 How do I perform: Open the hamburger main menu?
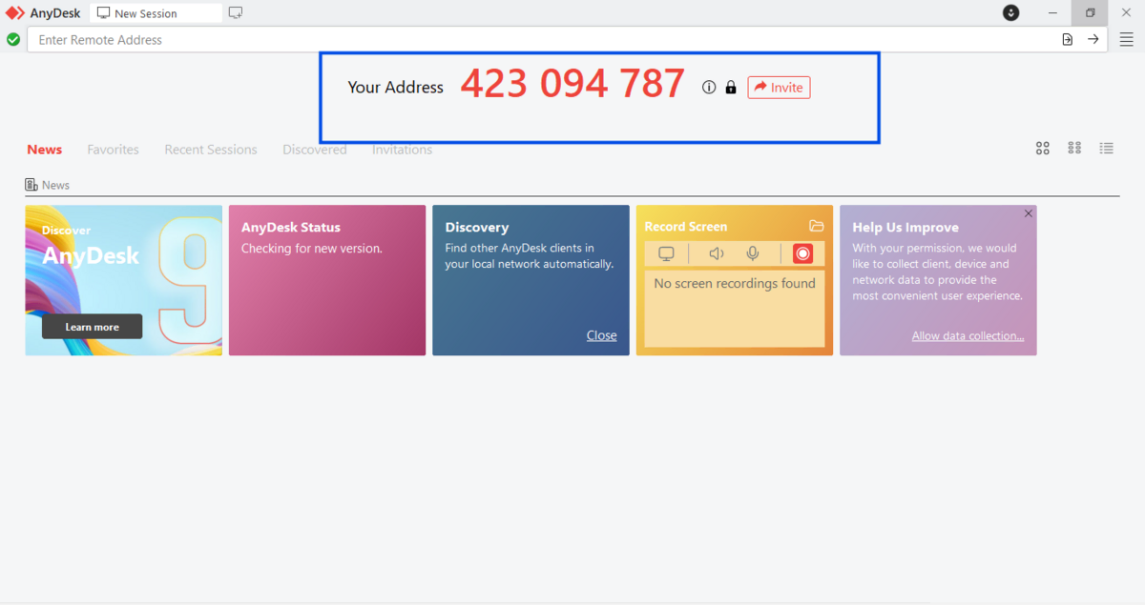[x=1126, y=39]
